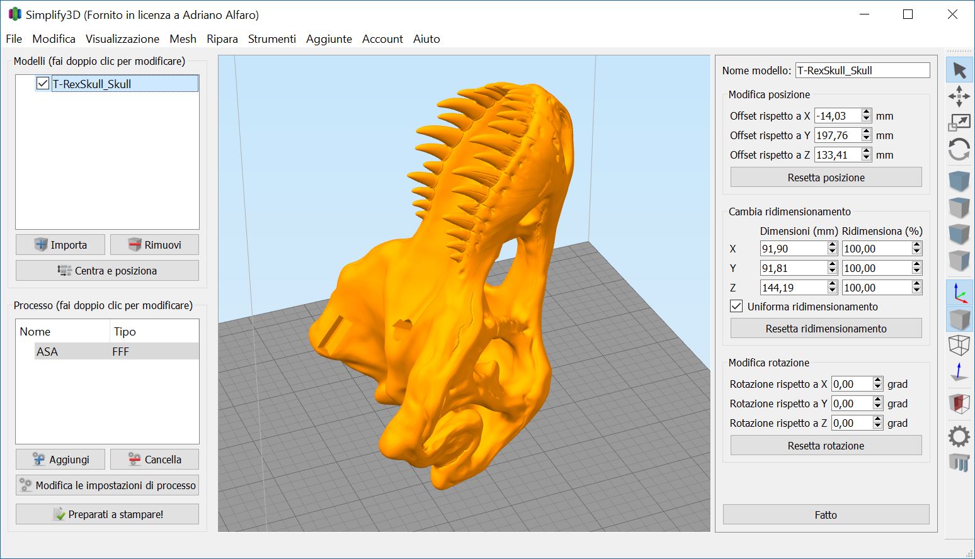This screenshot has width=975, height=559.
Task: Click Preparati a stampare button
Action: click(107, 514)
